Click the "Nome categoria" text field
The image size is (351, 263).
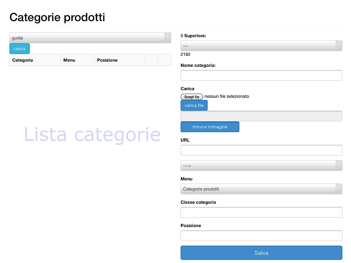pos(261,75)
